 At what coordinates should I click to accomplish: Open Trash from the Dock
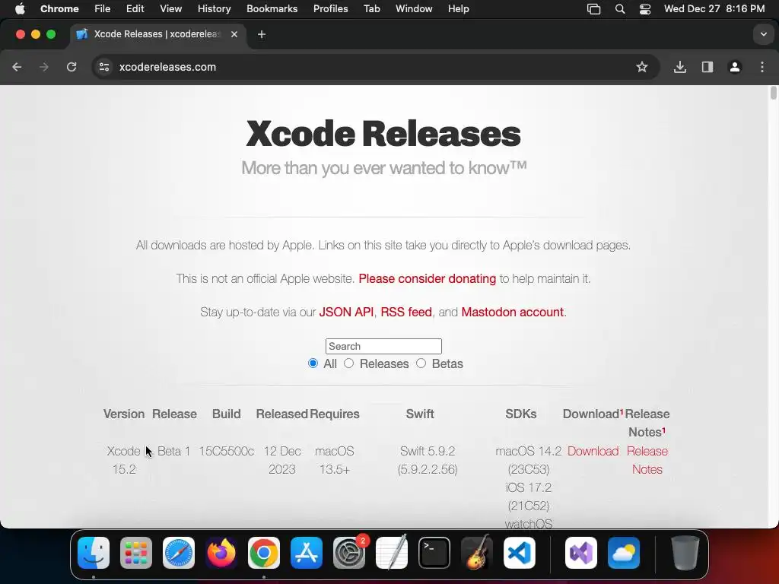click(x=685, y=553)
